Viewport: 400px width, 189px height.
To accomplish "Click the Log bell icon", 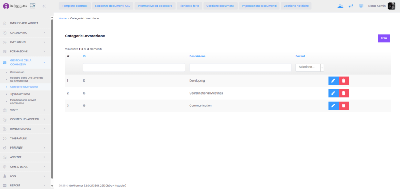I will click(x=5, y=176).
